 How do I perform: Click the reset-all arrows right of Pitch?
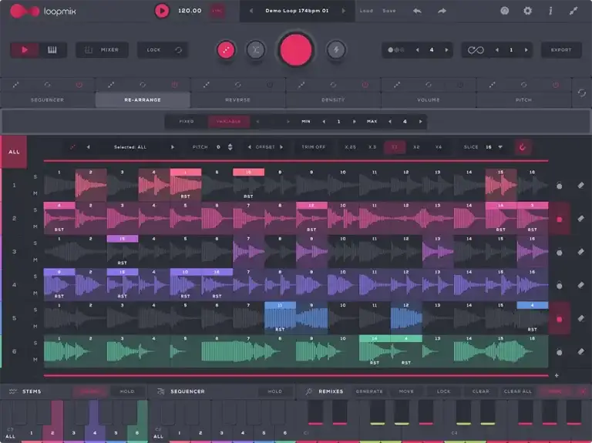click(582, 92)
